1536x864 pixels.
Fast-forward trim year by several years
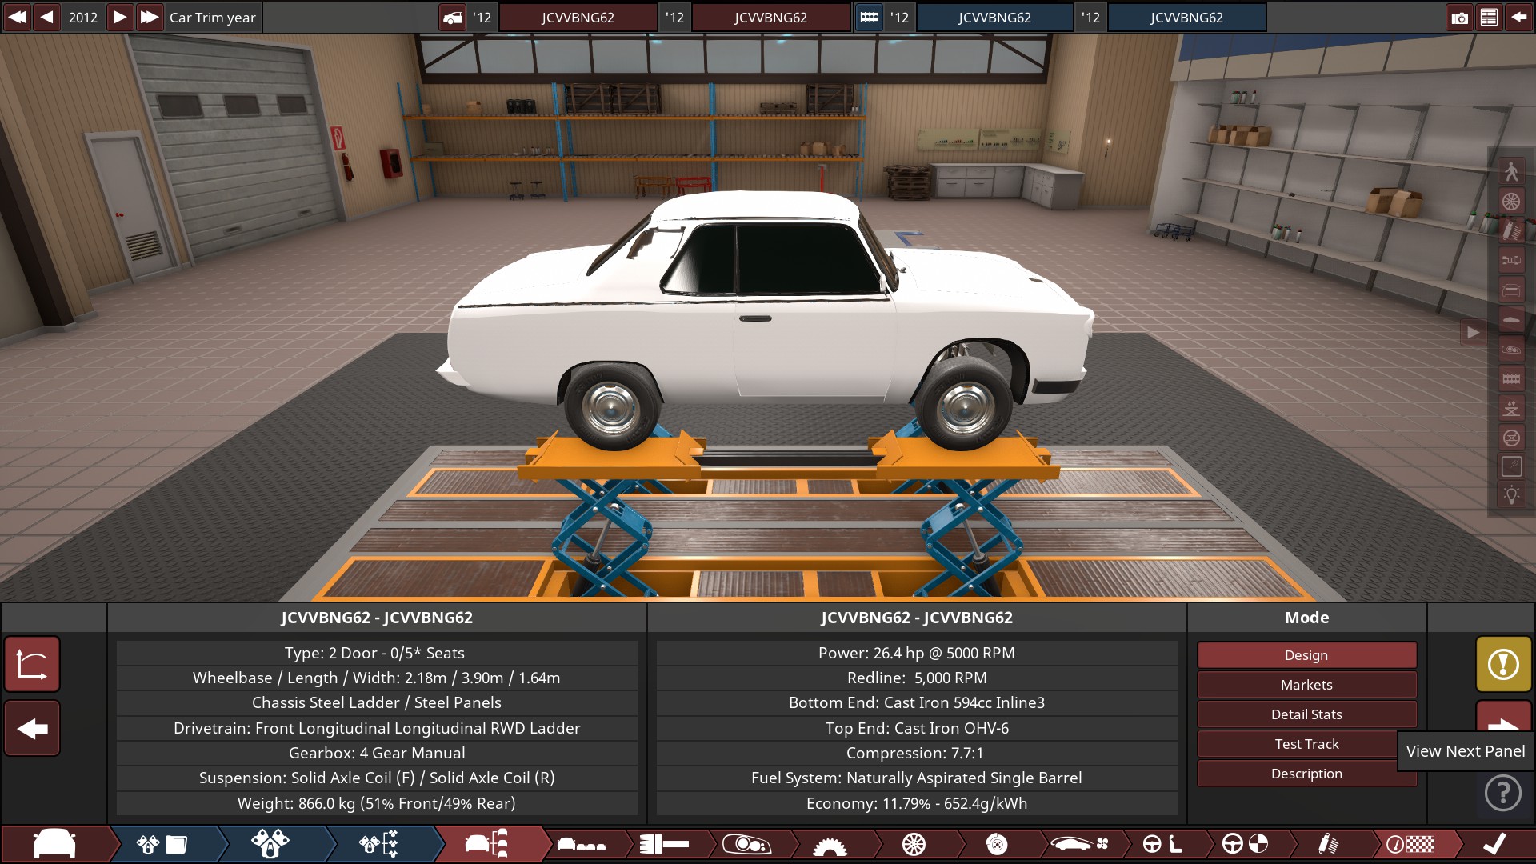pyautogui.click(x=149, y=17)
